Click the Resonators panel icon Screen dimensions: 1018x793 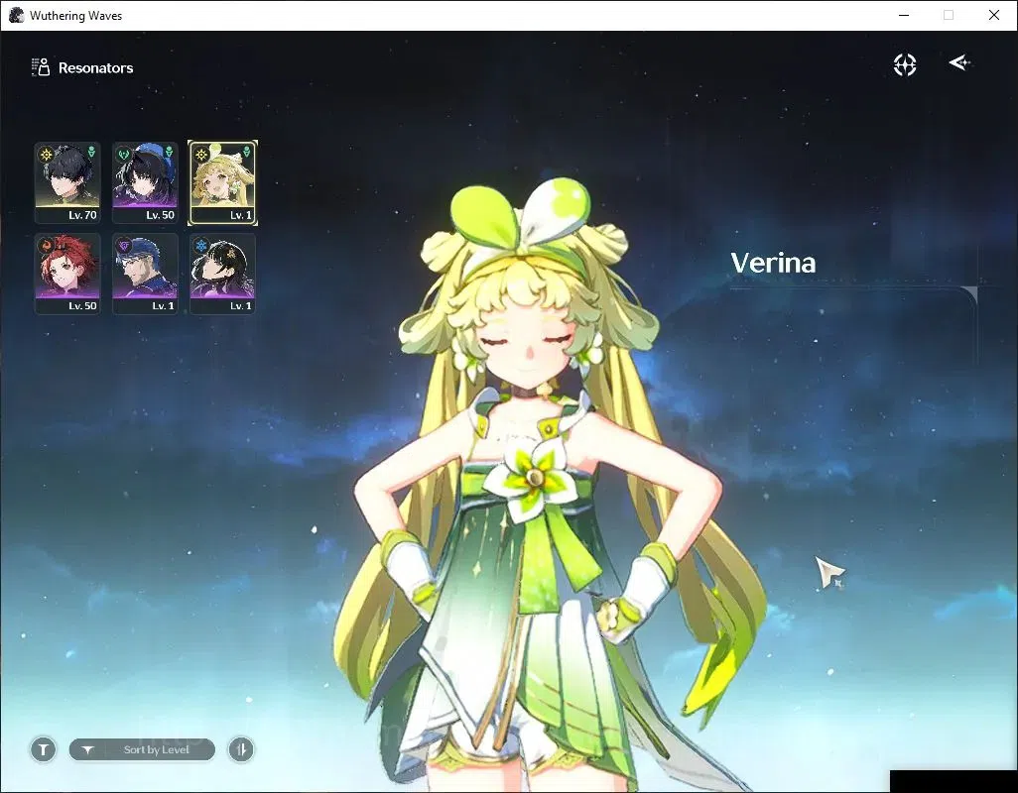(41, 66)
